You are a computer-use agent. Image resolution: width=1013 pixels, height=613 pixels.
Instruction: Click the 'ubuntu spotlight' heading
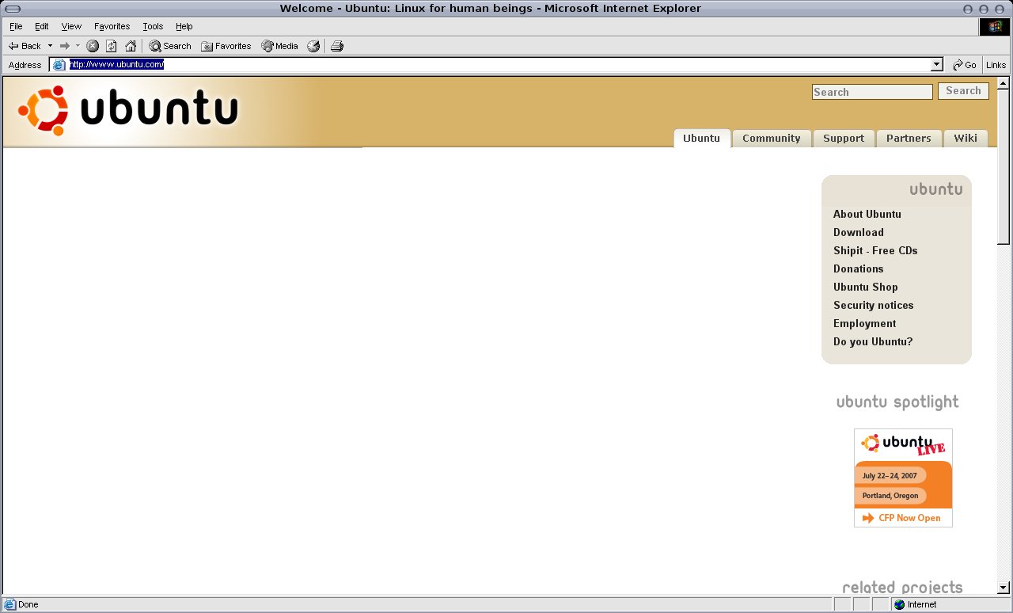tap(897, 402)
